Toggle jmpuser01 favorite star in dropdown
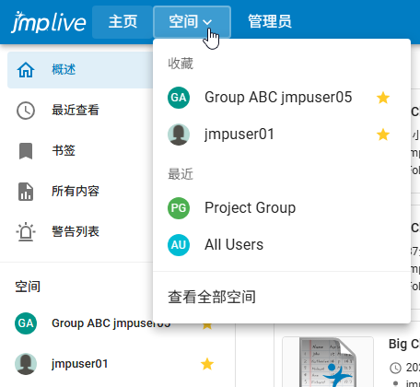 383,135
